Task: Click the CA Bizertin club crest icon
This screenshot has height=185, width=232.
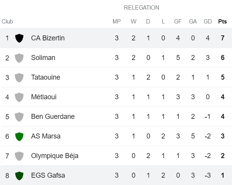Action: tap(19, 38)
